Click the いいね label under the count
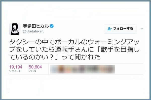 [x=32, y=71]
